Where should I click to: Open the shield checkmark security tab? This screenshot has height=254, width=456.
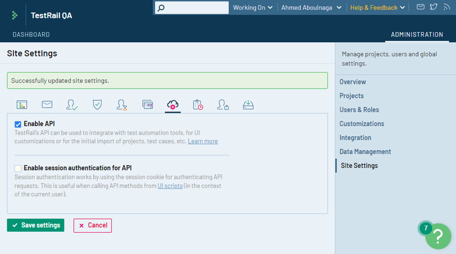pyautogui.click(x=97, y=105)
